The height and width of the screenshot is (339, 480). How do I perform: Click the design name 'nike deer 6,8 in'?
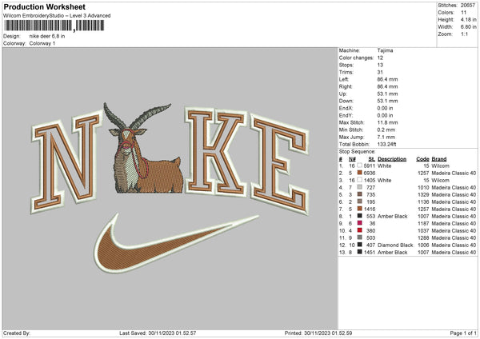click(47, 36)
